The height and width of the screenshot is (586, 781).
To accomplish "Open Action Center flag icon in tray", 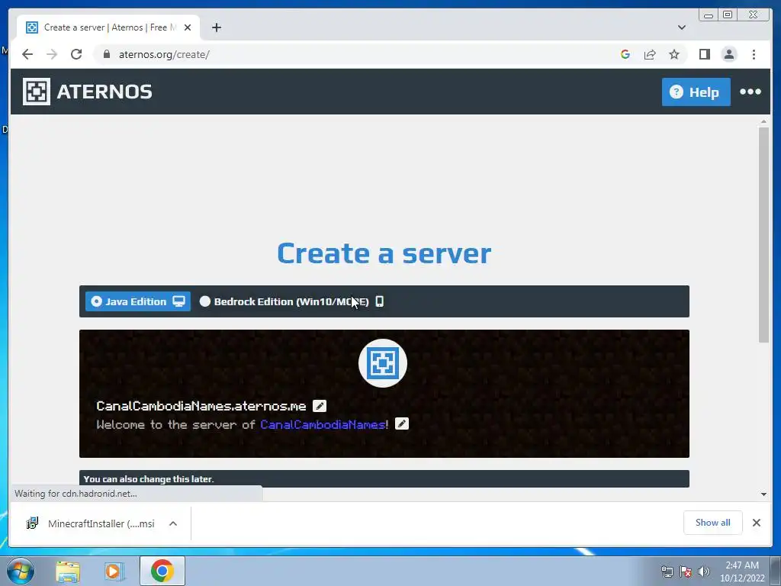I will coord(686,572).
